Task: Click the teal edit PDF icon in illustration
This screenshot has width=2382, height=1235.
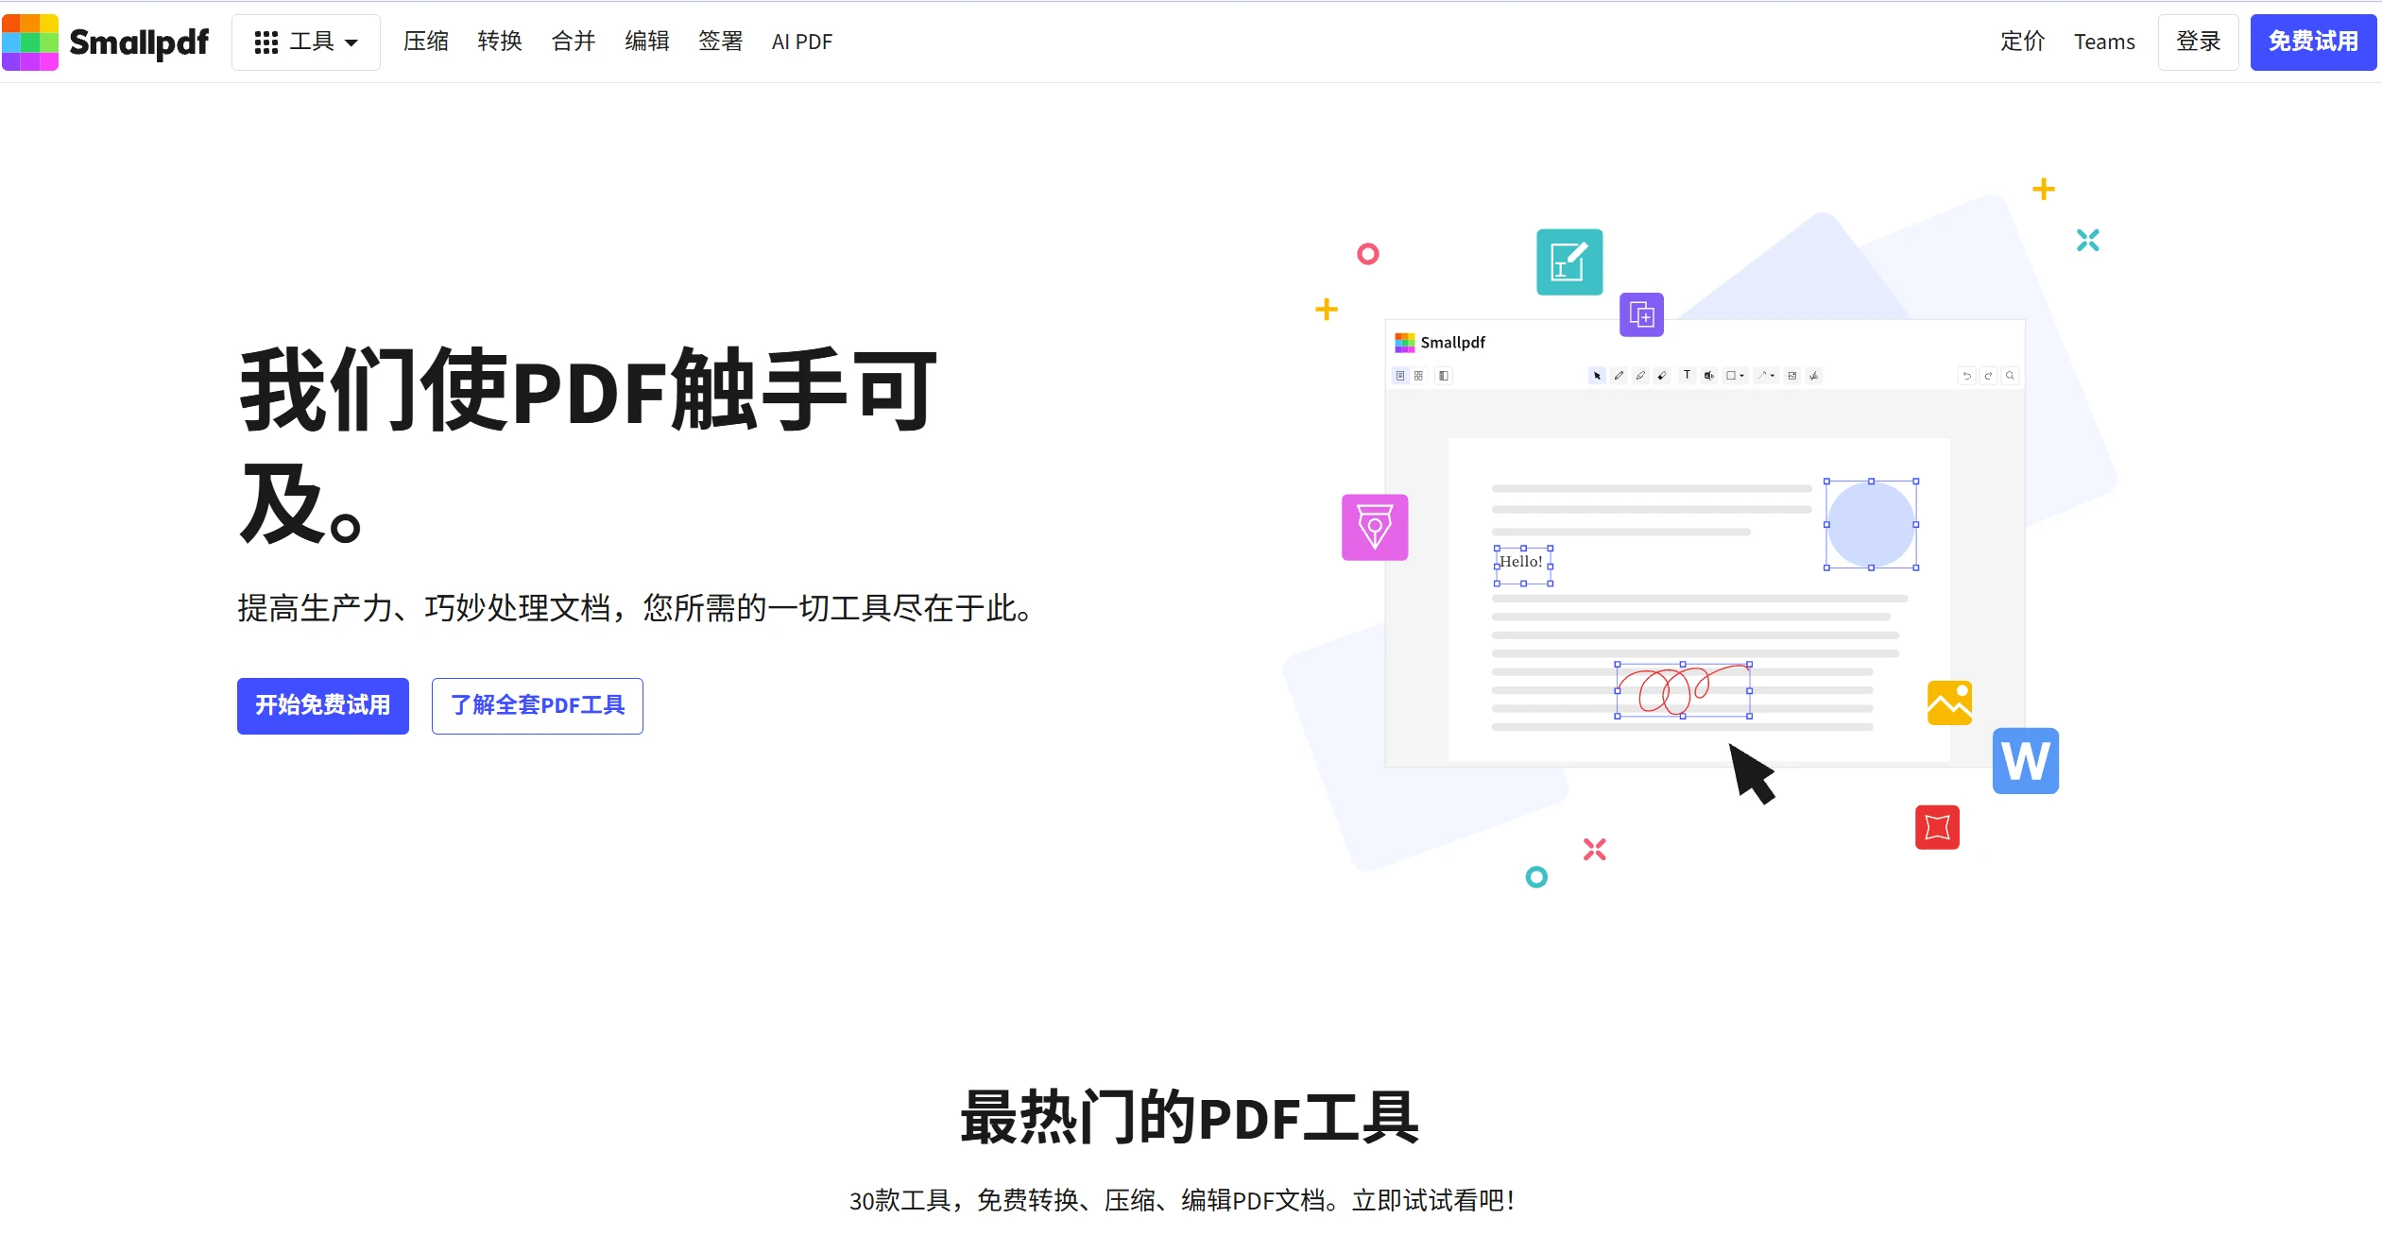Action: pos(1569,262)
